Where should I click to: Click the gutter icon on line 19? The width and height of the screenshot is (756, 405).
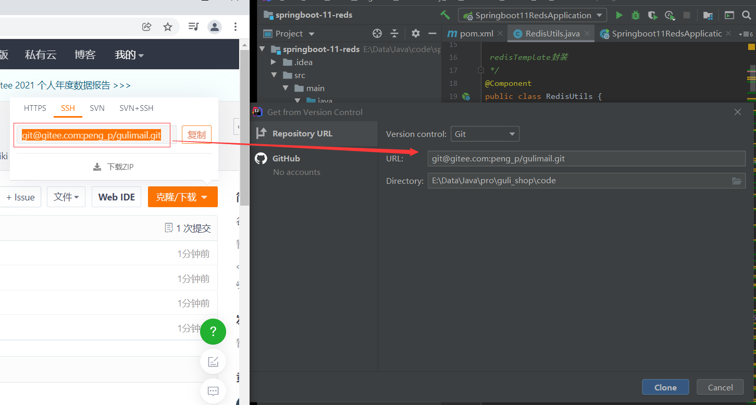[x=466, y=96]
